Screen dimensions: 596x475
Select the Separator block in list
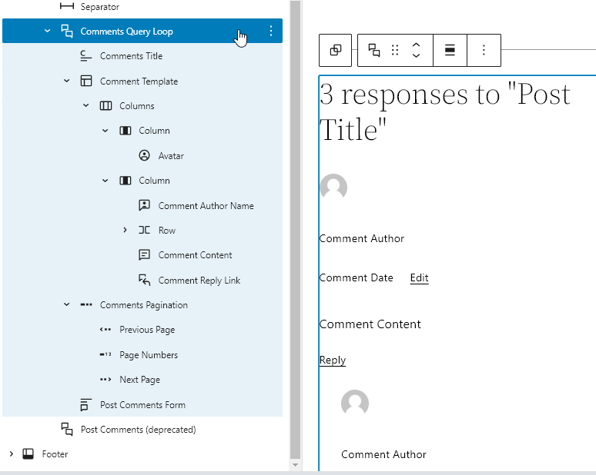[99, 7]
